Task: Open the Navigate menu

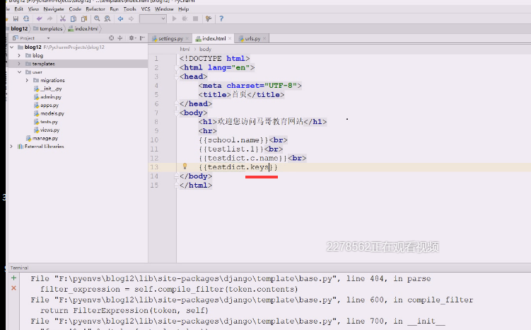Action: [54, 8]
